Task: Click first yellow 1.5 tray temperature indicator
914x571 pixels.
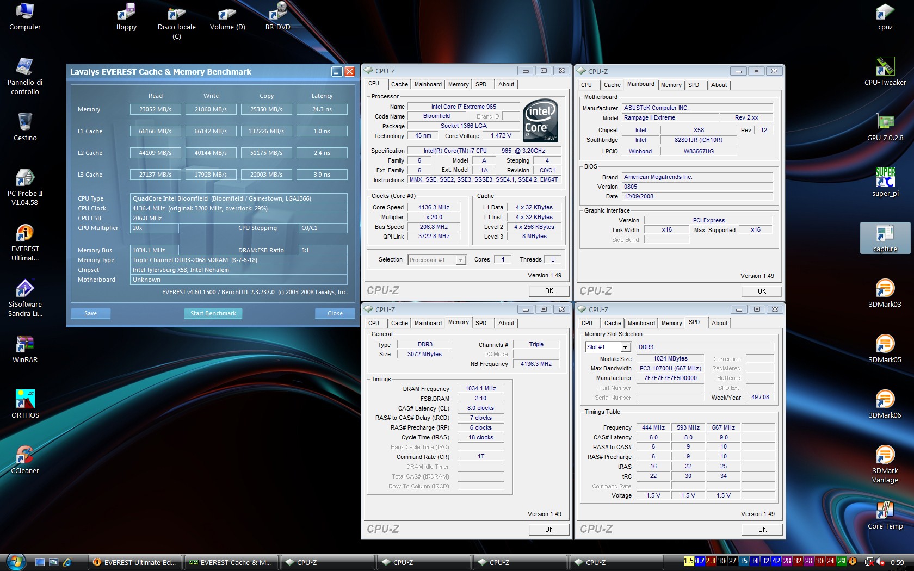Action: (x=689, y=561)
